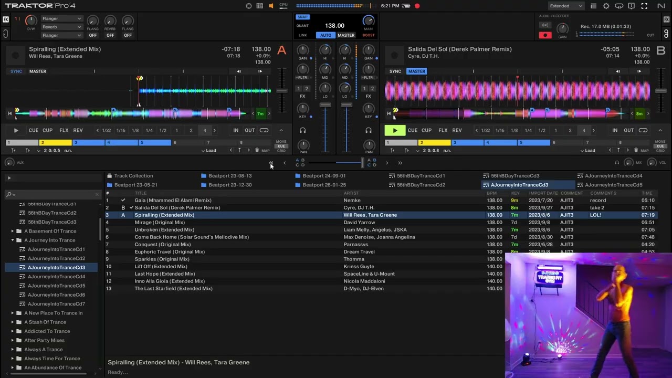Image resolution: width=672 pixels, height=378 pixels.
Task: Enable FX unit 2 on channel B
Action: pyautogui.click(x=372, y=89)
